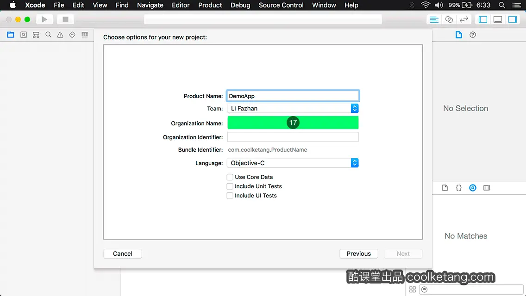Screen dimensions: 526x296
Task: Stop the running task with Stop button
Action: pos(65,19)
